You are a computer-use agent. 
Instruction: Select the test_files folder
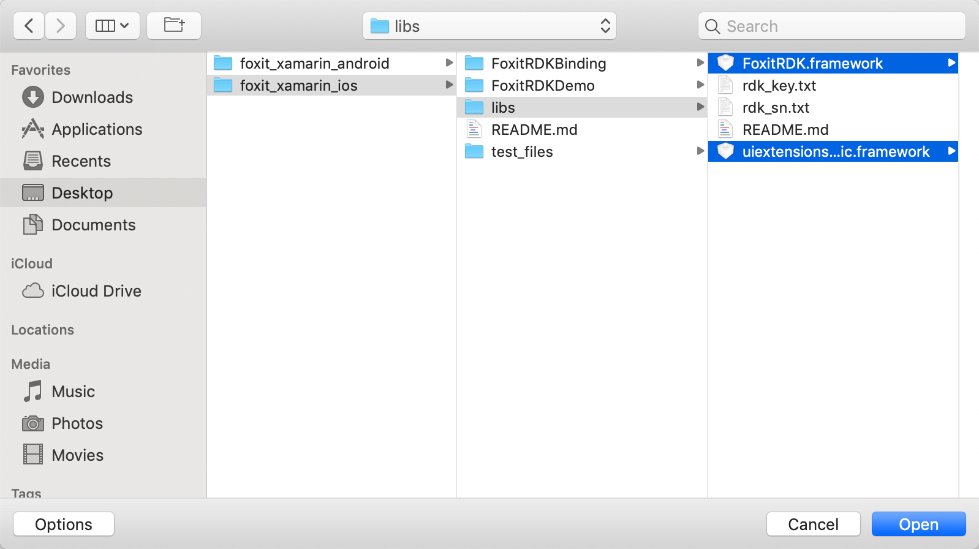[583, 151]
